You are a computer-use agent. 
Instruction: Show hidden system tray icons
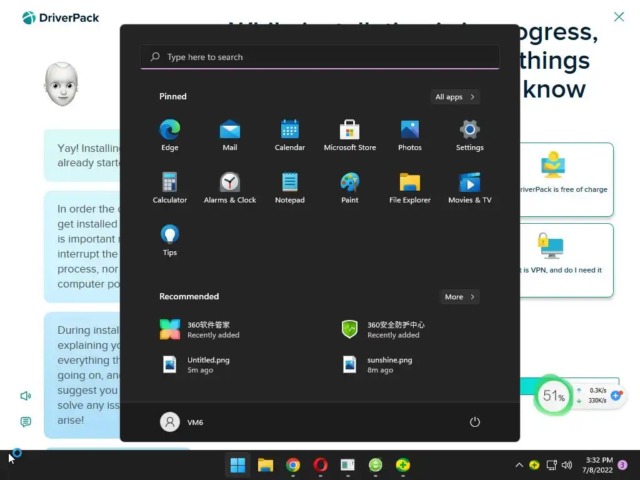(519, 465)
